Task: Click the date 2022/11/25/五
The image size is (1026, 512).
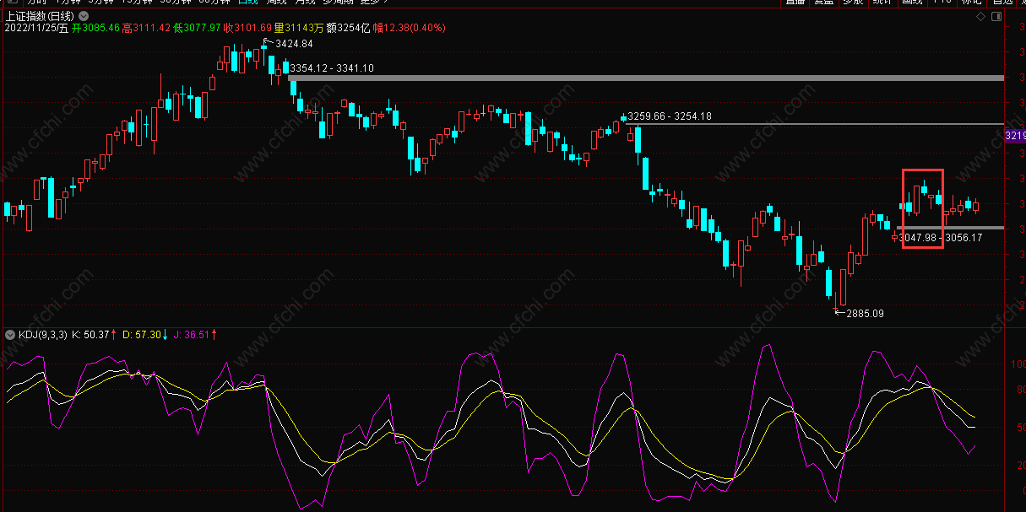Action: [x=37, y=28]
